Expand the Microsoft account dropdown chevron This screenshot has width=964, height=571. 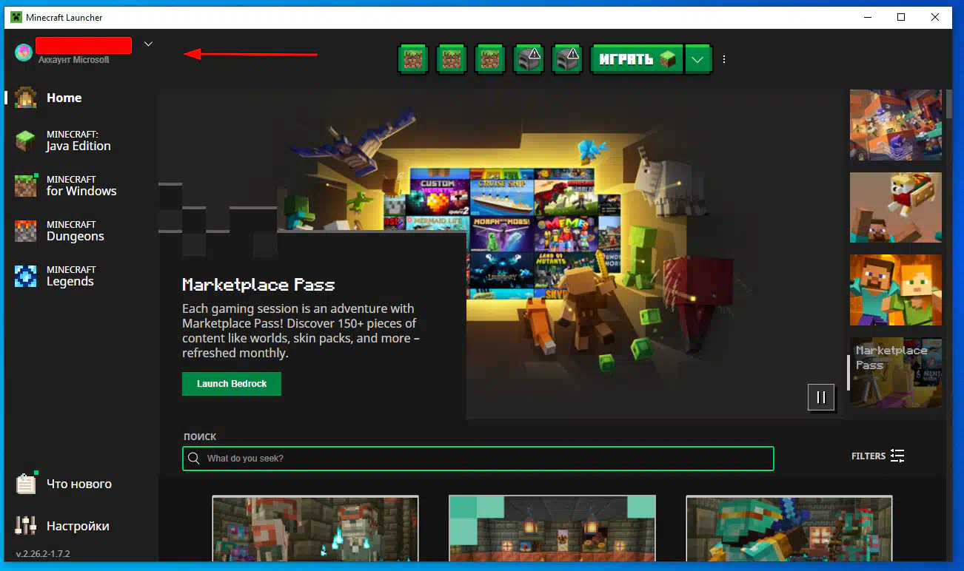[x=148, y=44]
